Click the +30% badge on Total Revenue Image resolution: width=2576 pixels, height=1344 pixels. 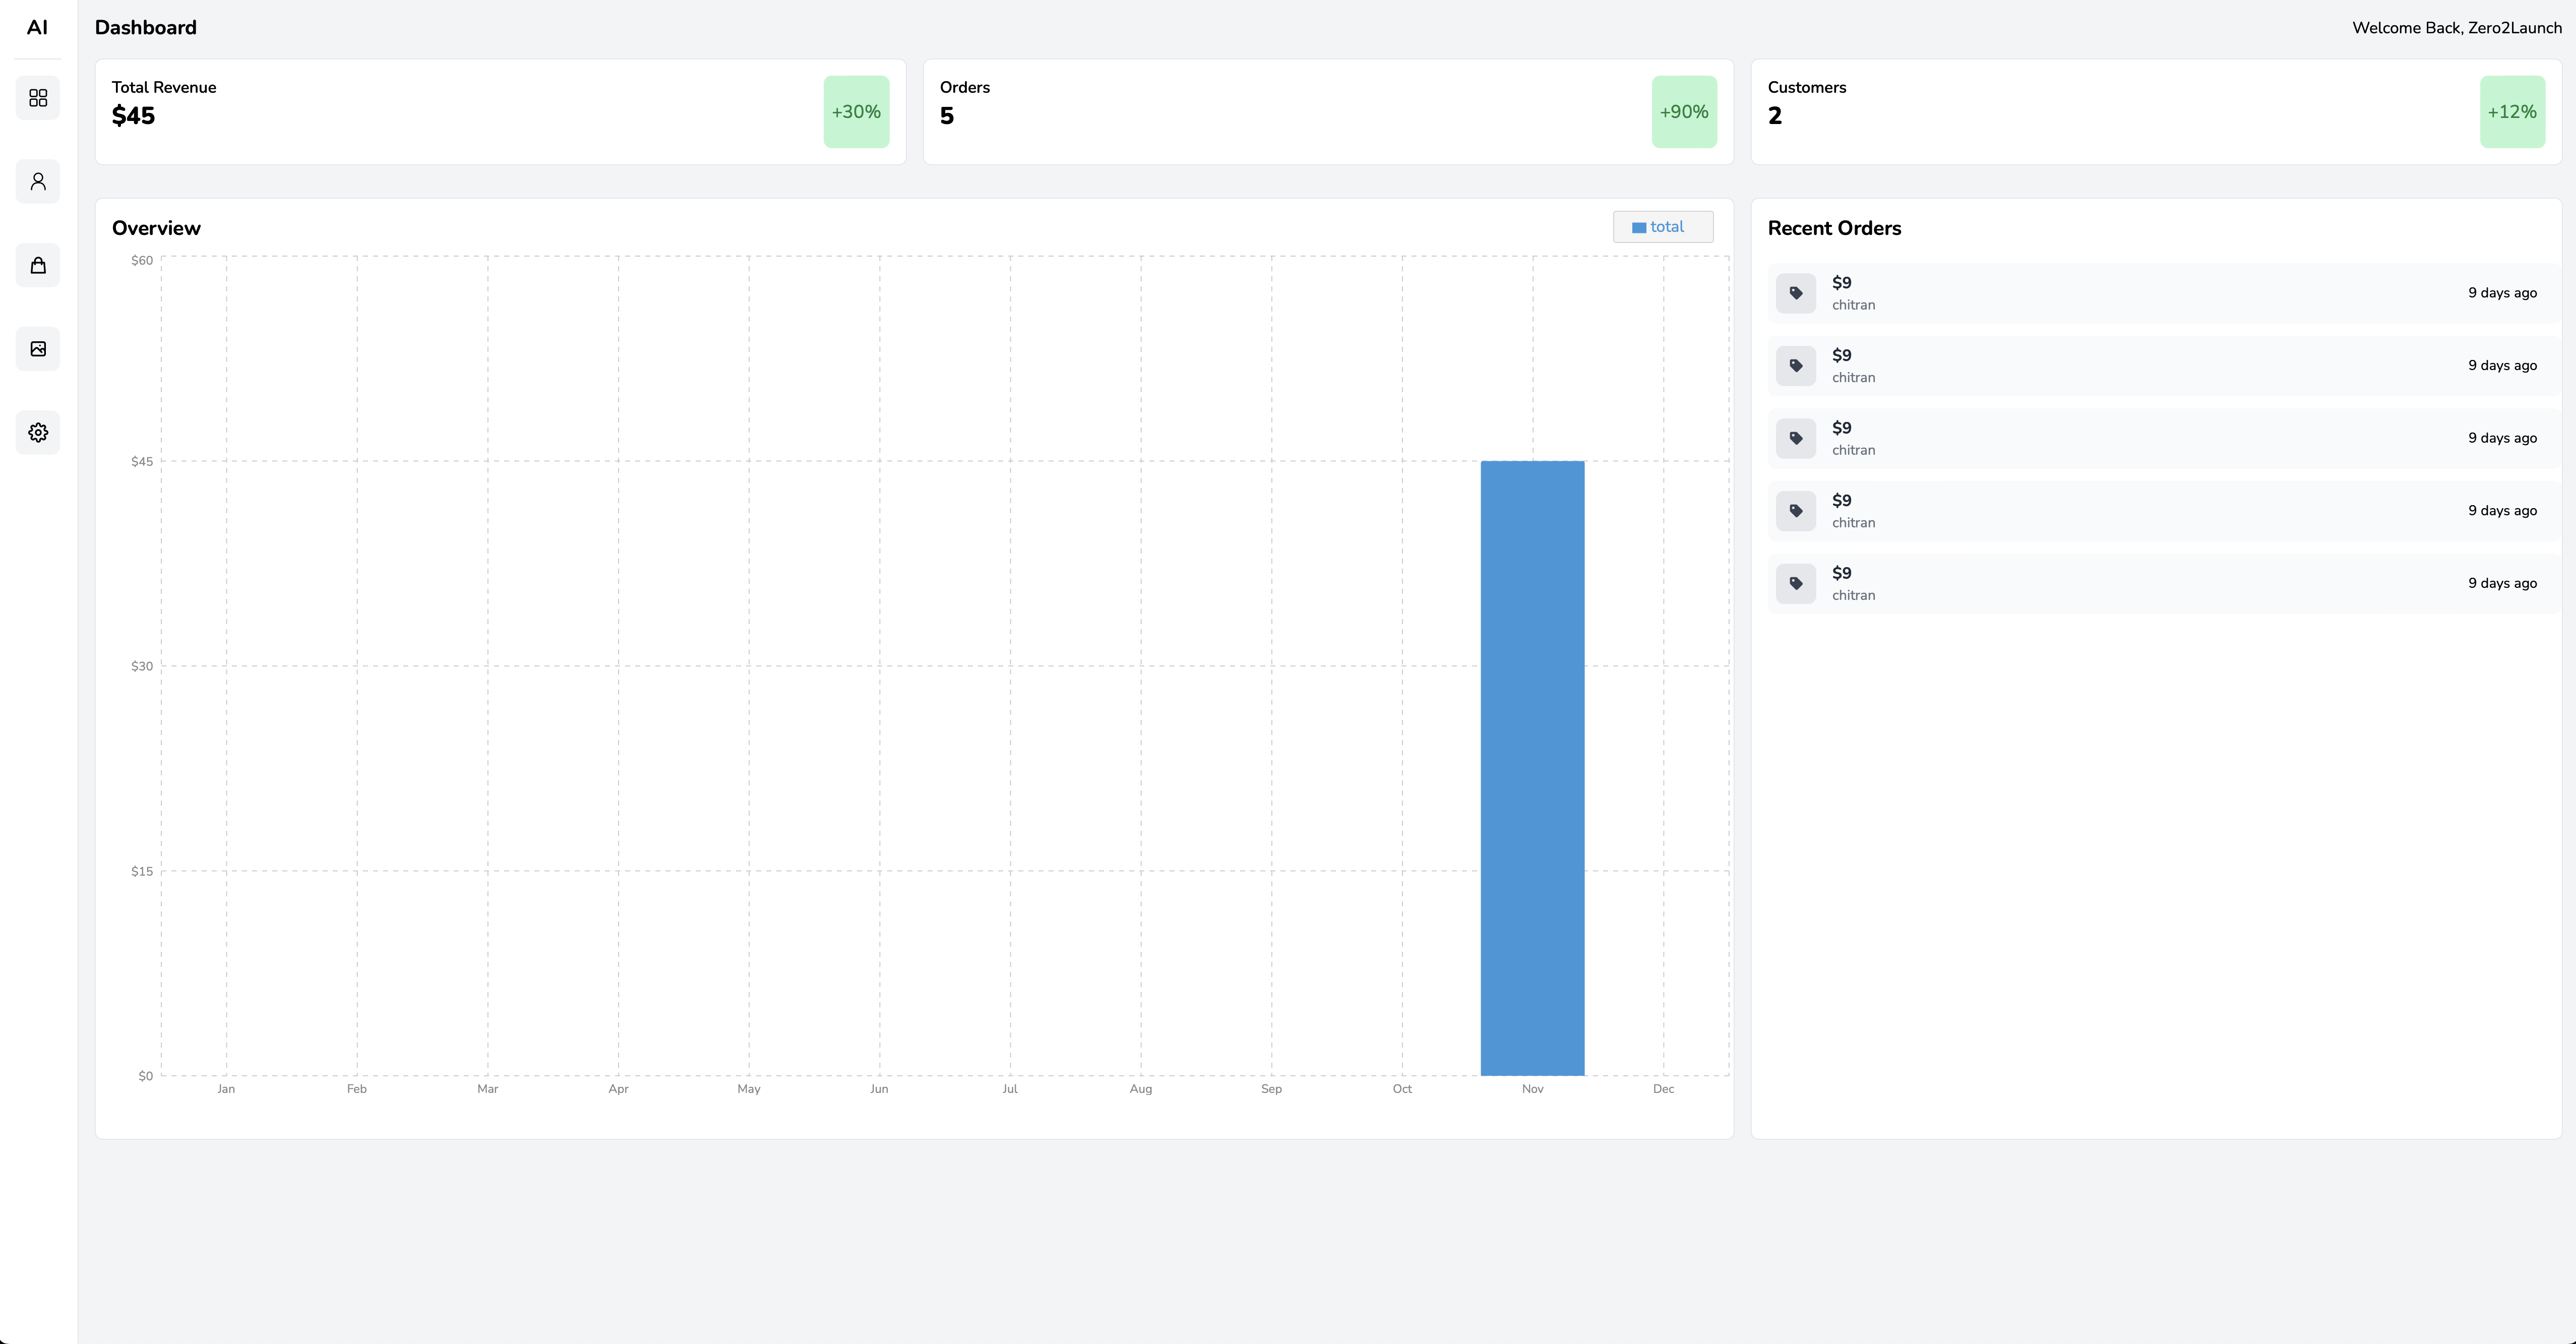click(856, 112)
